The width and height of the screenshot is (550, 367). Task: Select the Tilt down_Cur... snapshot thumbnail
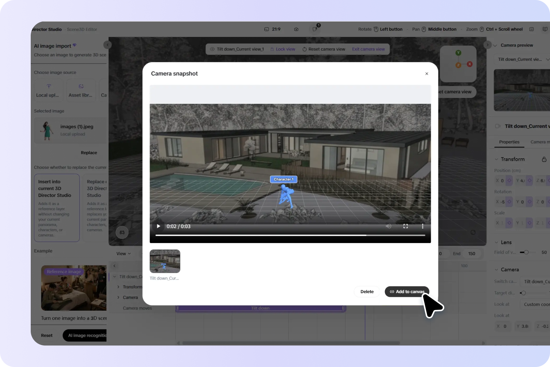(x=165, y=261)
